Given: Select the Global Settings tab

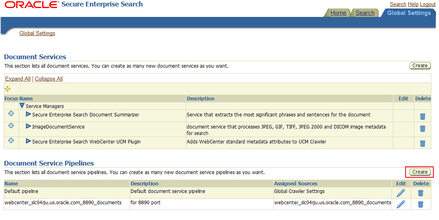Looking at the screenshot, I should pyautogui.click(x=409, y=13).
